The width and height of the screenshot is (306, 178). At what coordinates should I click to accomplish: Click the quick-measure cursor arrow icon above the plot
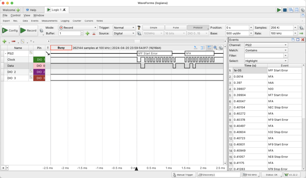tap(195, 48)
